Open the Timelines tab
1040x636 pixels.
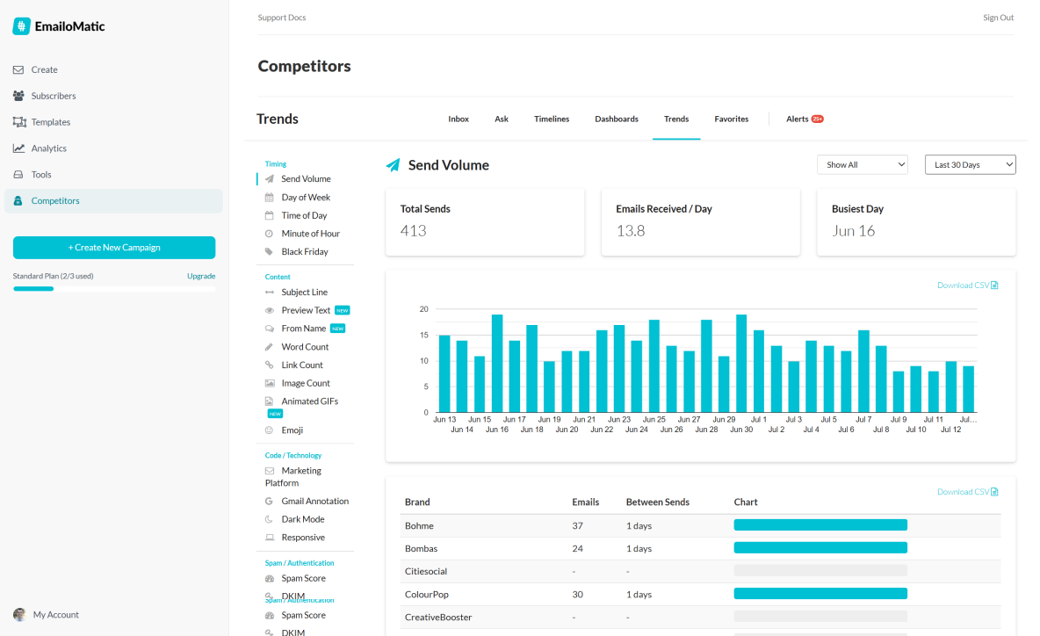pyautogui.click(x=552, y=119)
